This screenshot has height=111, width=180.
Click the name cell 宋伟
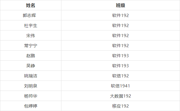click(31, 35)
